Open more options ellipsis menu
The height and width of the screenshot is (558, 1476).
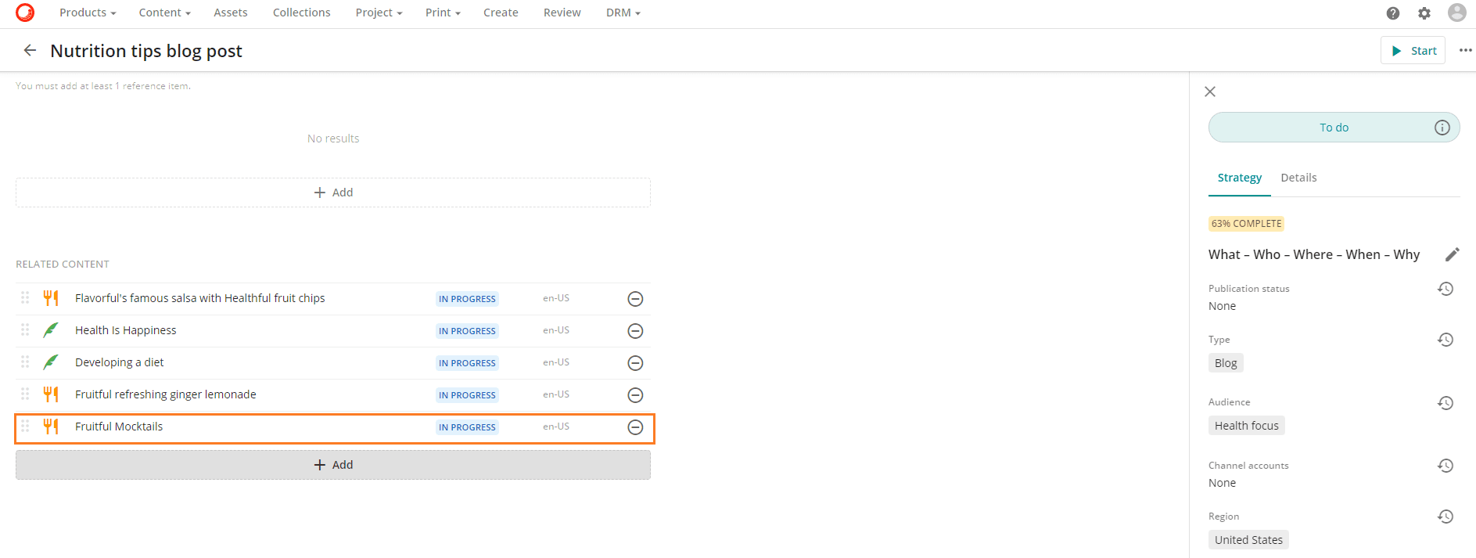(x=1465, y=50)
